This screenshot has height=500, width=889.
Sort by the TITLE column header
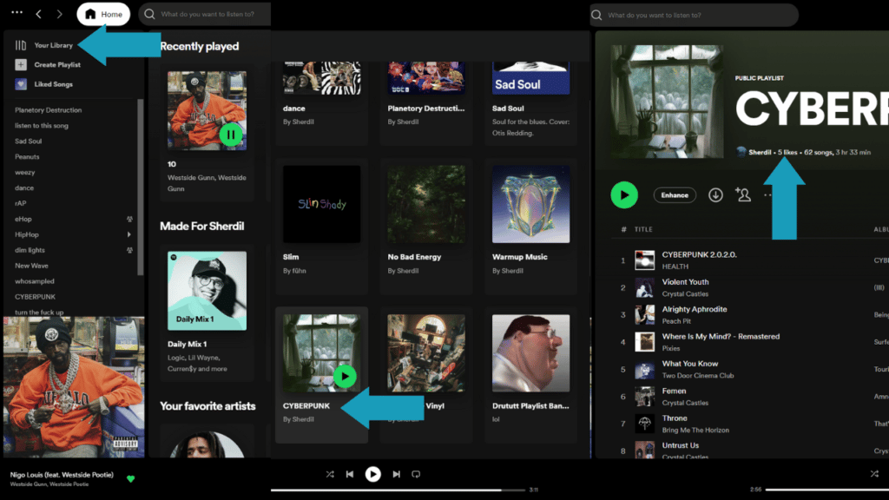643,229
